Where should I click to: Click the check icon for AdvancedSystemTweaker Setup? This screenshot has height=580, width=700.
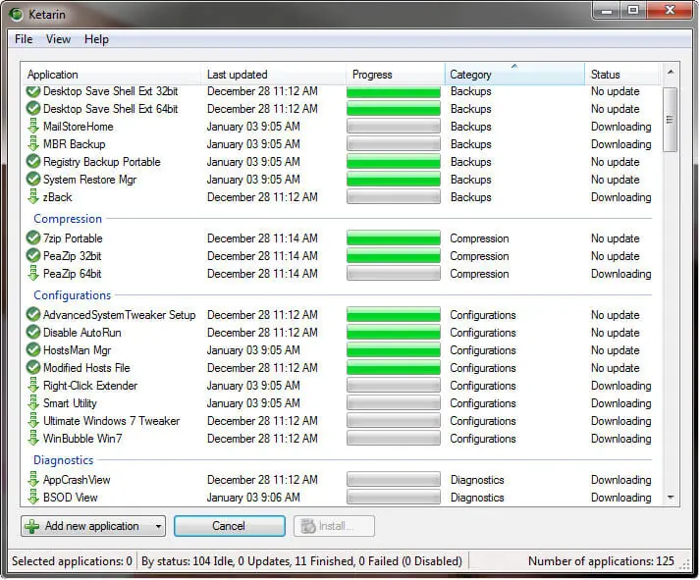click(x=33, y=315)
